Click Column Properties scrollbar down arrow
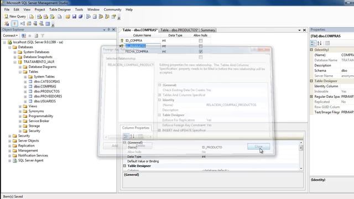 [x=301, y=169]
